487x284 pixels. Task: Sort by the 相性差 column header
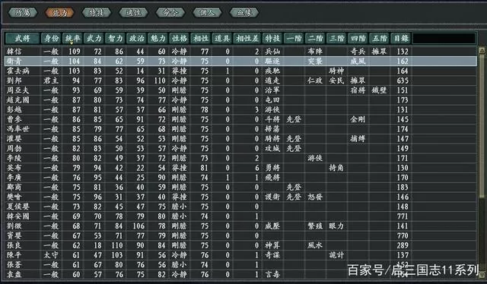click(x=247, y=39)
